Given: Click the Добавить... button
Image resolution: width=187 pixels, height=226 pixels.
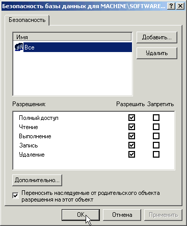Looking at the screenshot, I should pyautogui.click(x=157, y=37).
